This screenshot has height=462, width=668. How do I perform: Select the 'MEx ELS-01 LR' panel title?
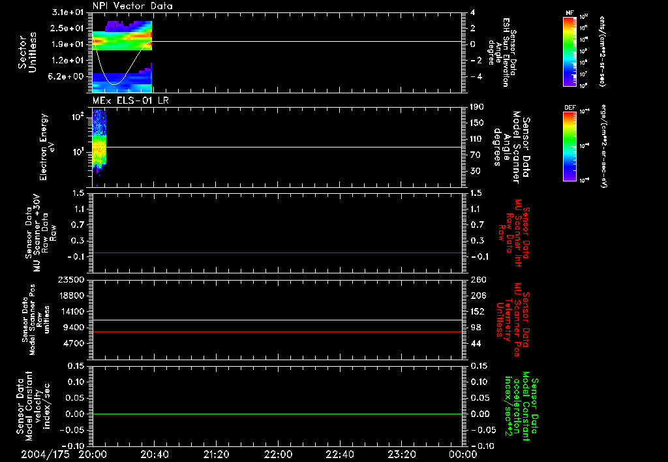[130, 100]
